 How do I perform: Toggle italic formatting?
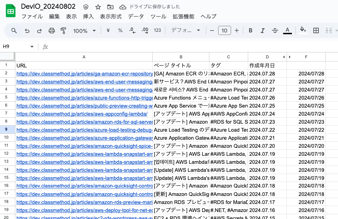point(263,31)
